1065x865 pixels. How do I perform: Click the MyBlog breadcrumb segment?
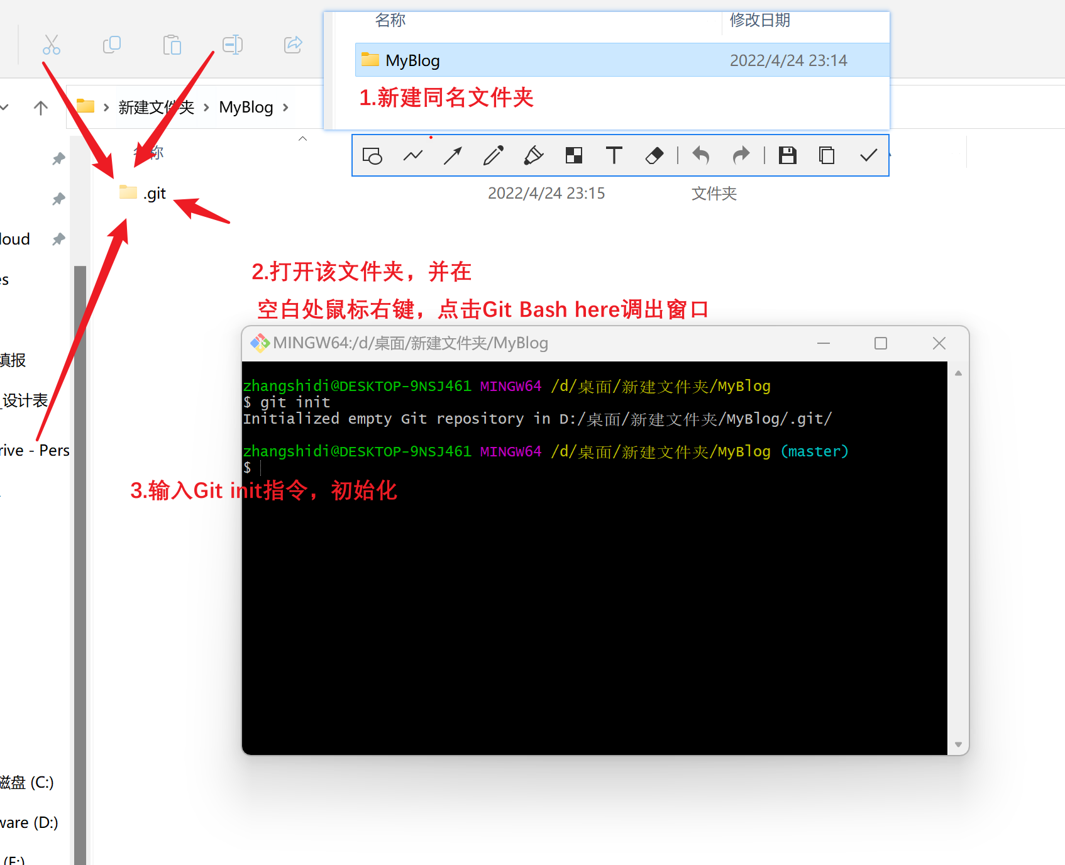tap(246, 107)
